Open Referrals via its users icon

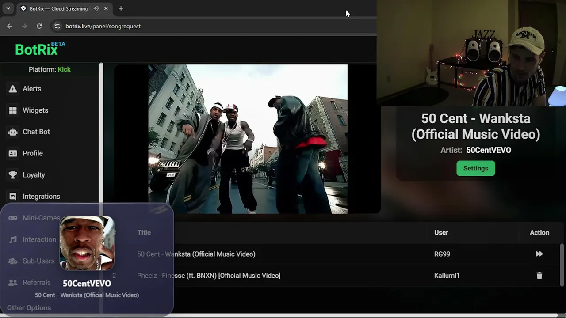point(13,283)
